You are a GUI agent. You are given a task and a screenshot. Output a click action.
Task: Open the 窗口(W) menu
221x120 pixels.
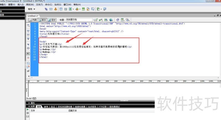(67, 5)
